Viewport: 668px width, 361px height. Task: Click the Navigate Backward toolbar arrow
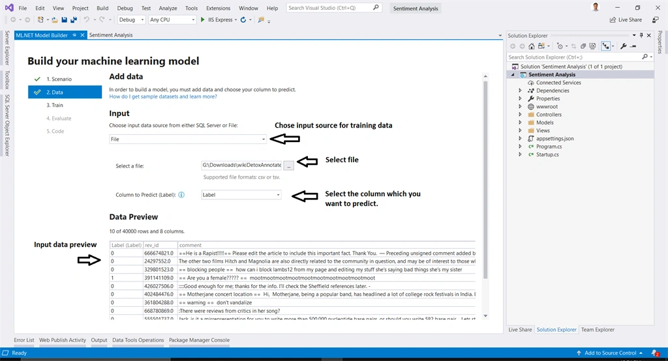pos(13,20)
